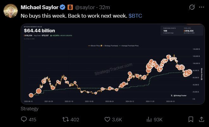Open the 32m post timestamp

pos(104,7)
